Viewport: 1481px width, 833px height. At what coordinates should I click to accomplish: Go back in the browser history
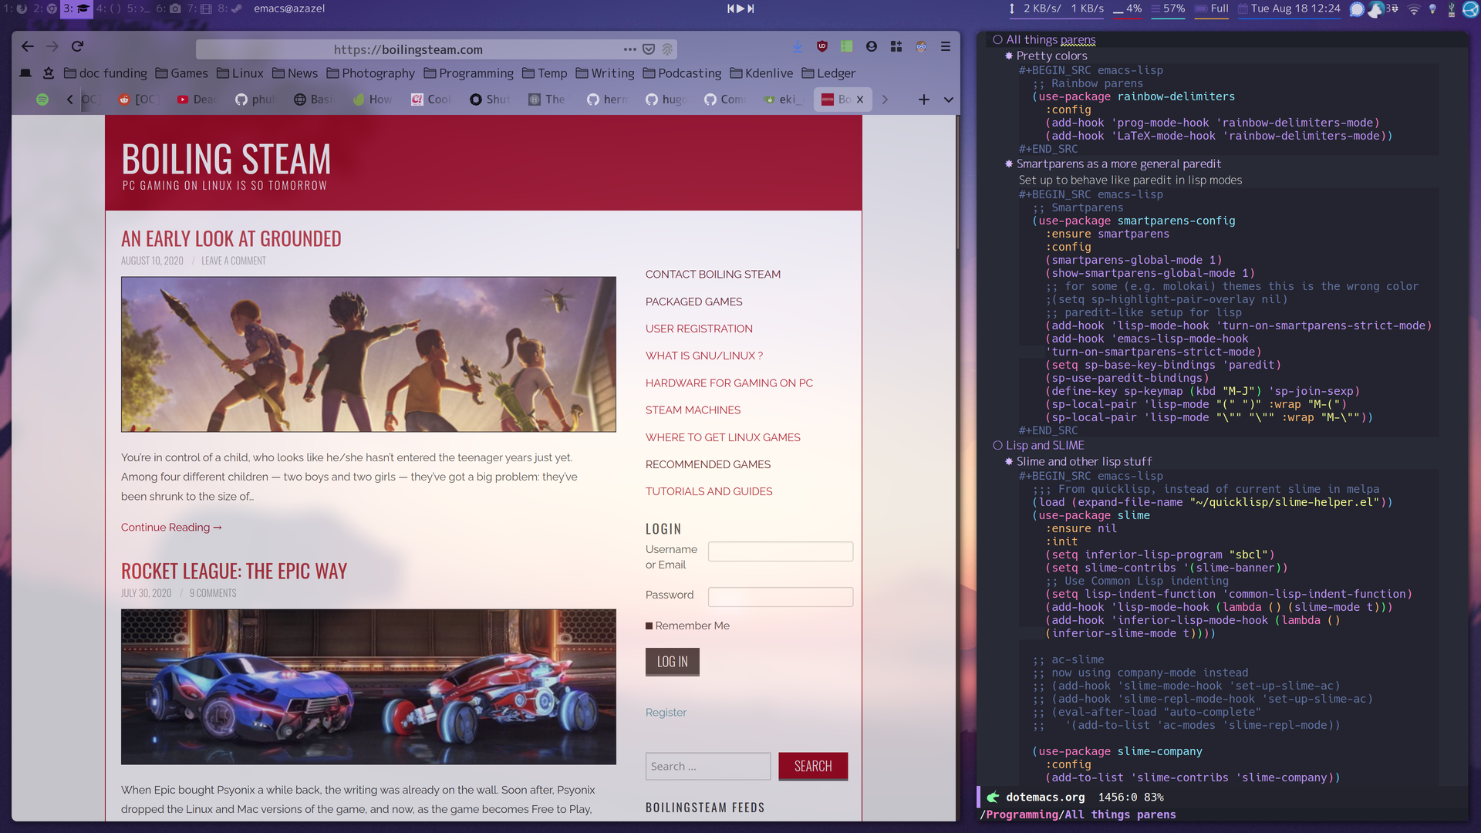coord(28,46)
